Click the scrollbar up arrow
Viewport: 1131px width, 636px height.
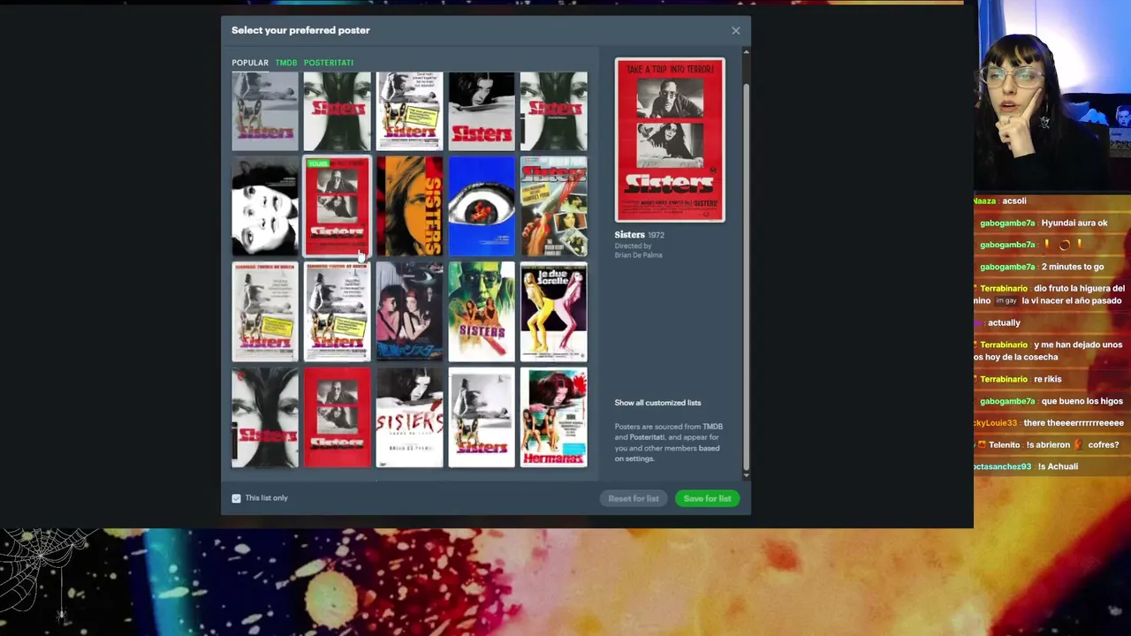click(x=747, y=52)
